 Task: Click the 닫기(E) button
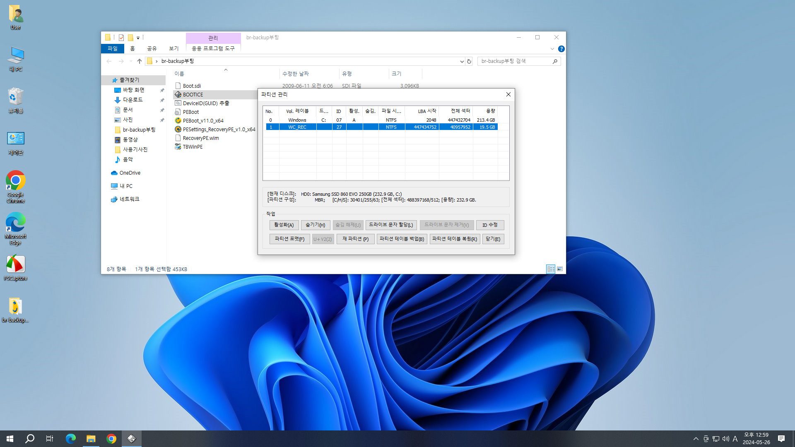[493, 239]
